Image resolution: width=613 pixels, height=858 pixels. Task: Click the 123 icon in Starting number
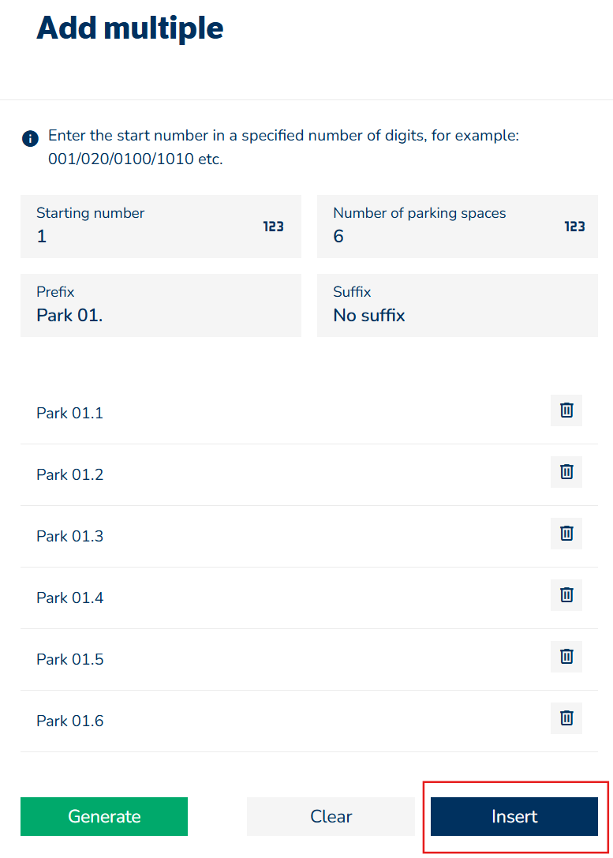pos(273,227)
